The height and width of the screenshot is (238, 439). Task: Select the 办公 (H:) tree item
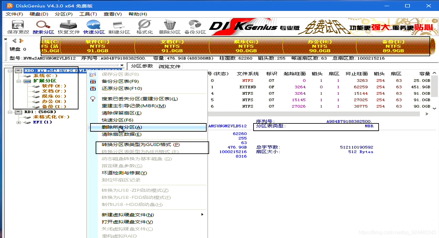(x=54, y=101)
